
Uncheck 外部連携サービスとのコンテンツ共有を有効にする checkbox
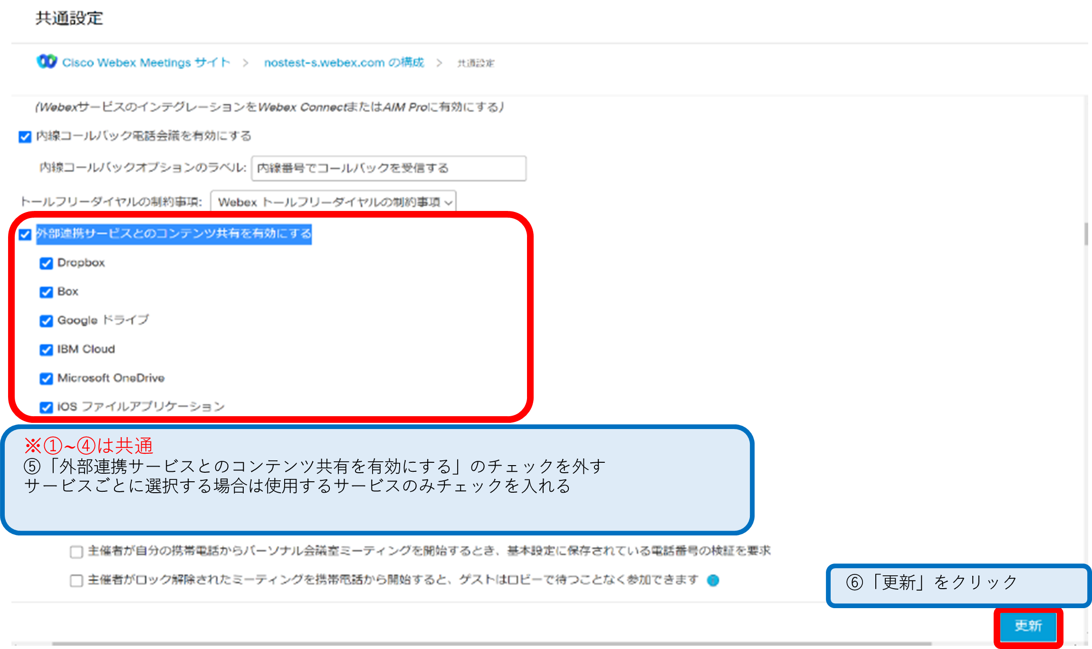[25, 234]
